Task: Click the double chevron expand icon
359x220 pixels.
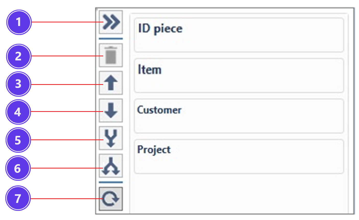Action: (111, 22)
